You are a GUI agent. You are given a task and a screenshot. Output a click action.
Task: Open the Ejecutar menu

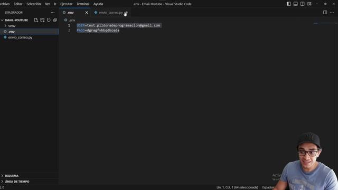coord(67,4)
